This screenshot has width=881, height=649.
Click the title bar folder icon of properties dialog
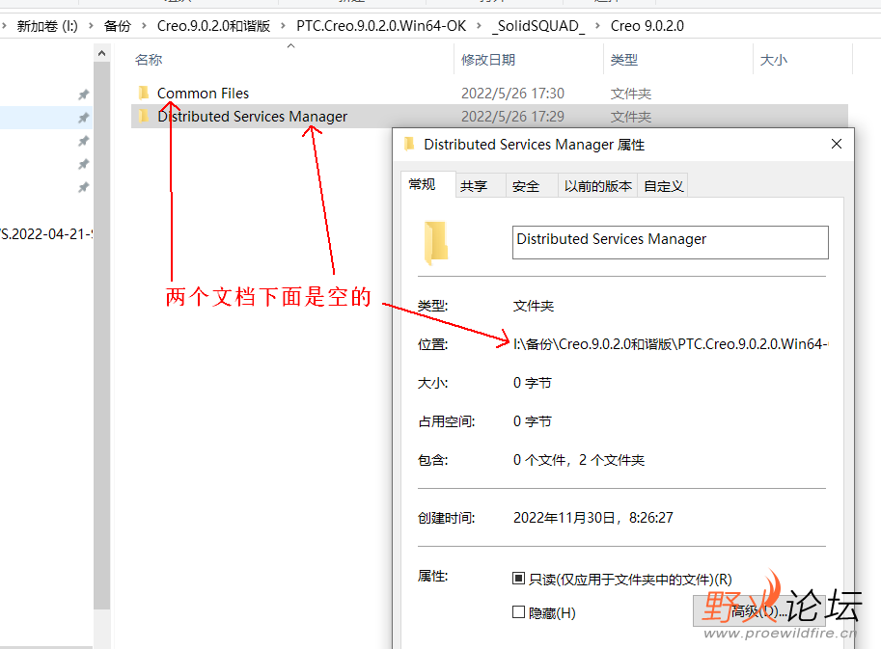(x=409, y=145)
